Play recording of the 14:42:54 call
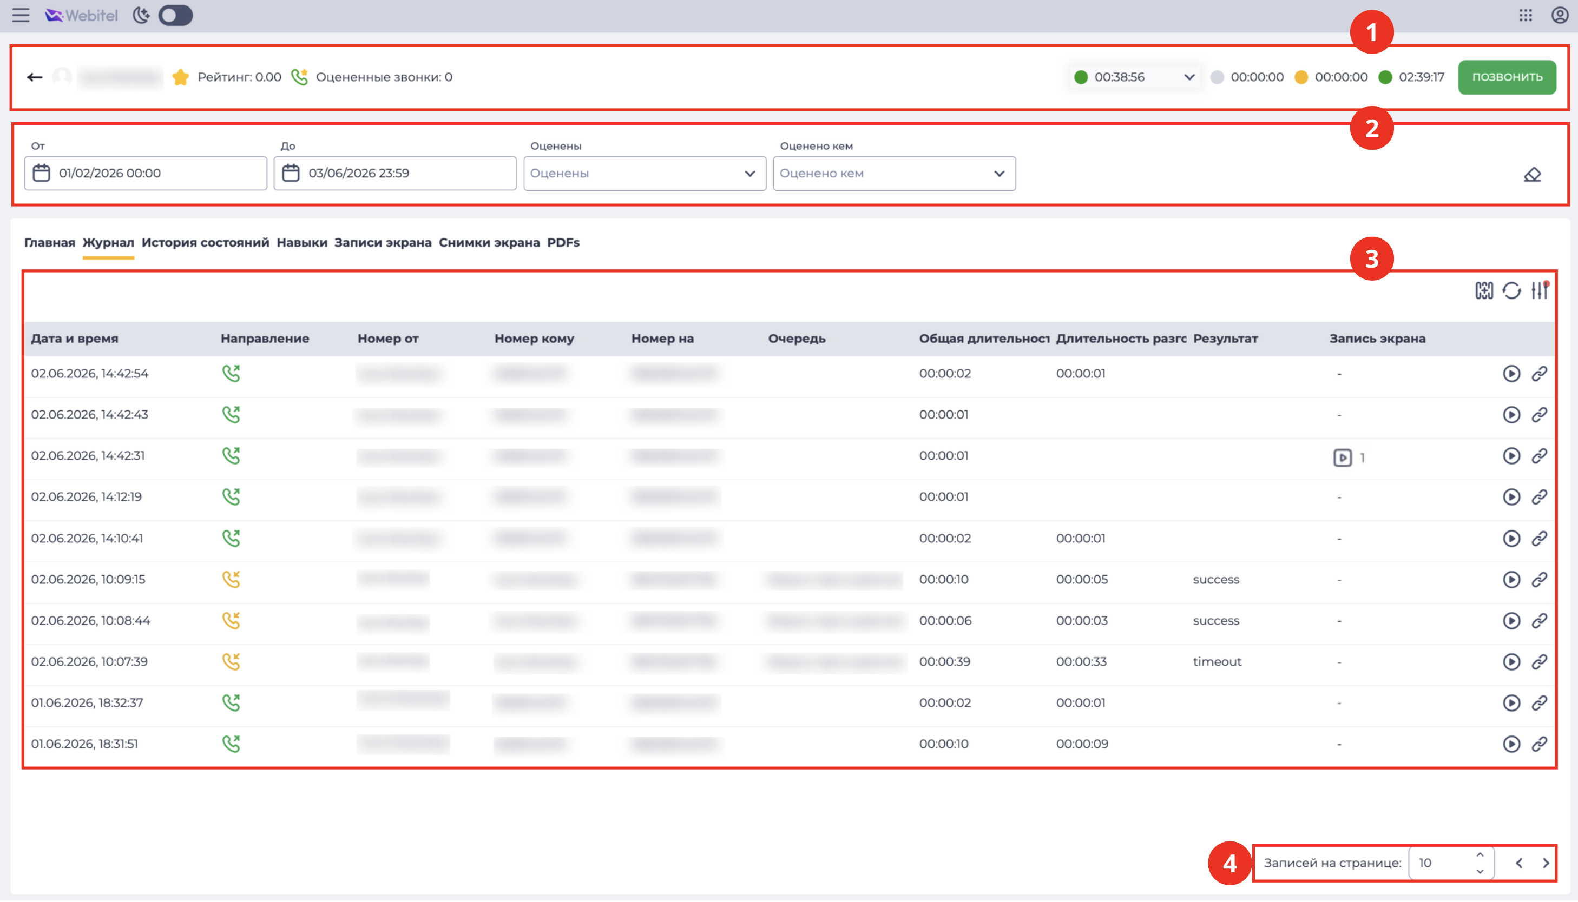1578x902 pixels. click(x=1511, y=374)
